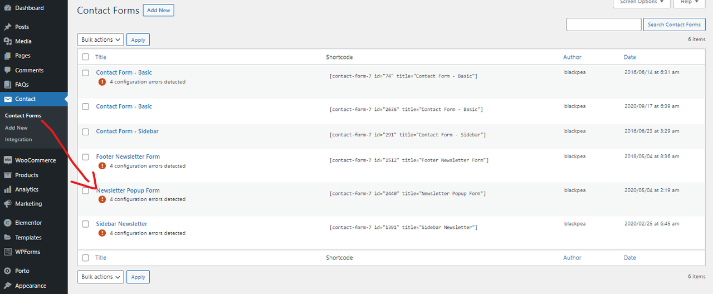Click the Comments speech bubble icon

tap(7, 70)
